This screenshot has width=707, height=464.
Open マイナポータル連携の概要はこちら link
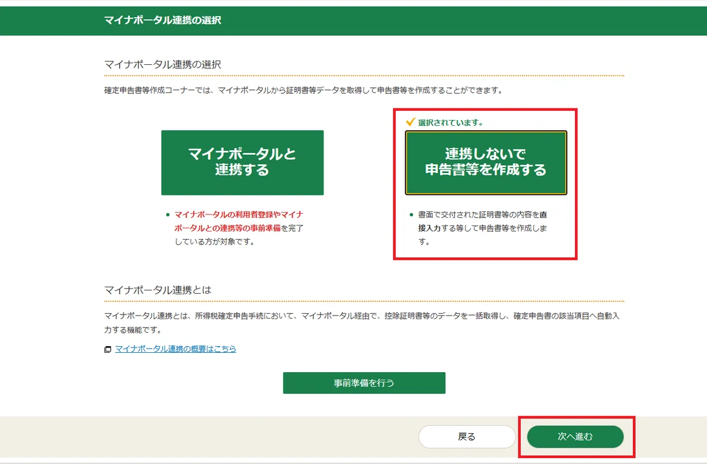point(176,349)
